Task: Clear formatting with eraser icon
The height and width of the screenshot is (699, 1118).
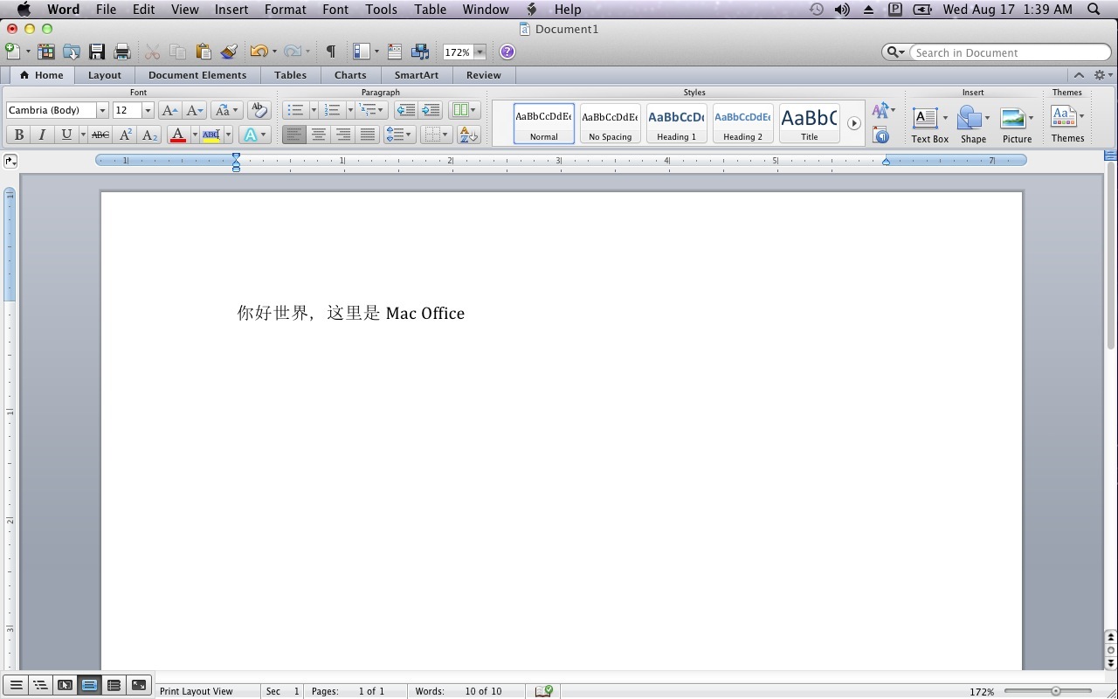Action: [x=259, y=110]
